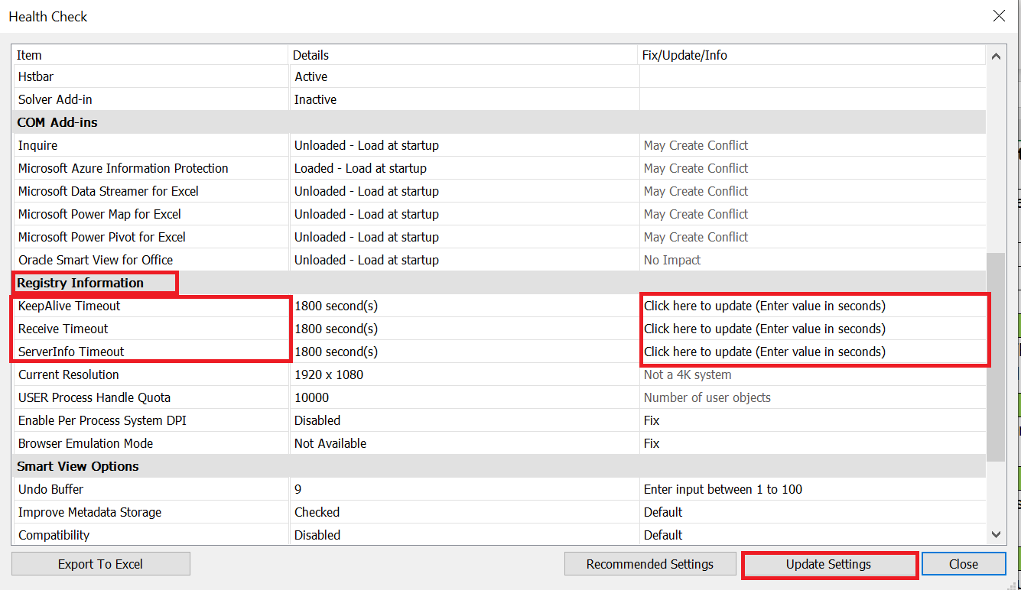This screenshot has width=1021, height=590.
Task: Click update field for KeepAlive Timeout
Action: [x=764, y=306]
